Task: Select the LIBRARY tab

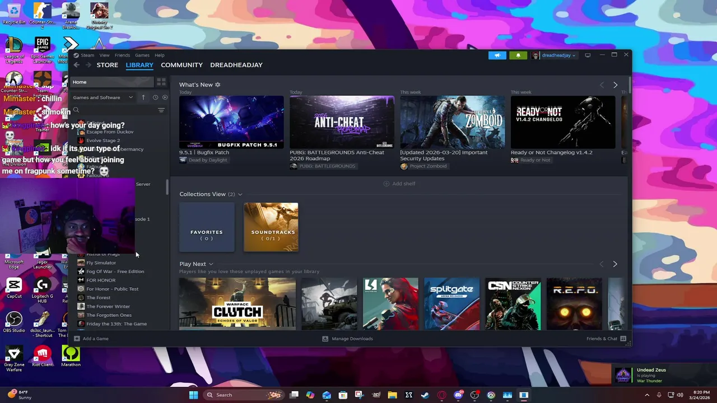Action: point(139,65)
